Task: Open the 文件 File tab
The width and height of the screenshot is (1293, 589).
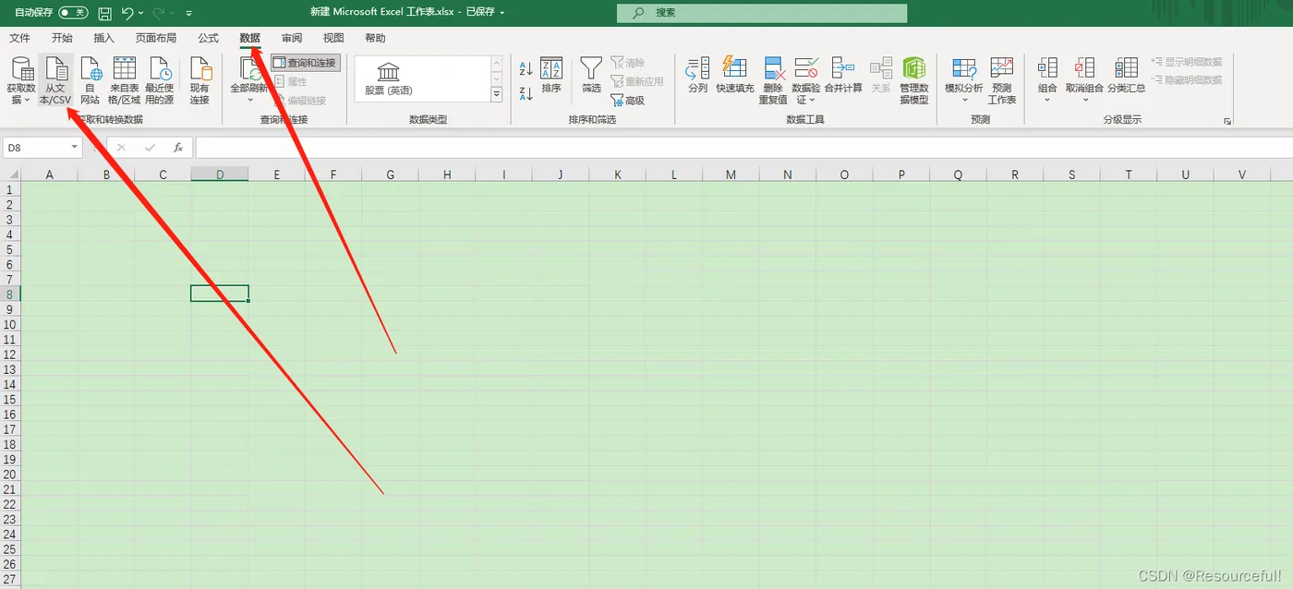Action: pyautogui.click(x=19, y=38)
